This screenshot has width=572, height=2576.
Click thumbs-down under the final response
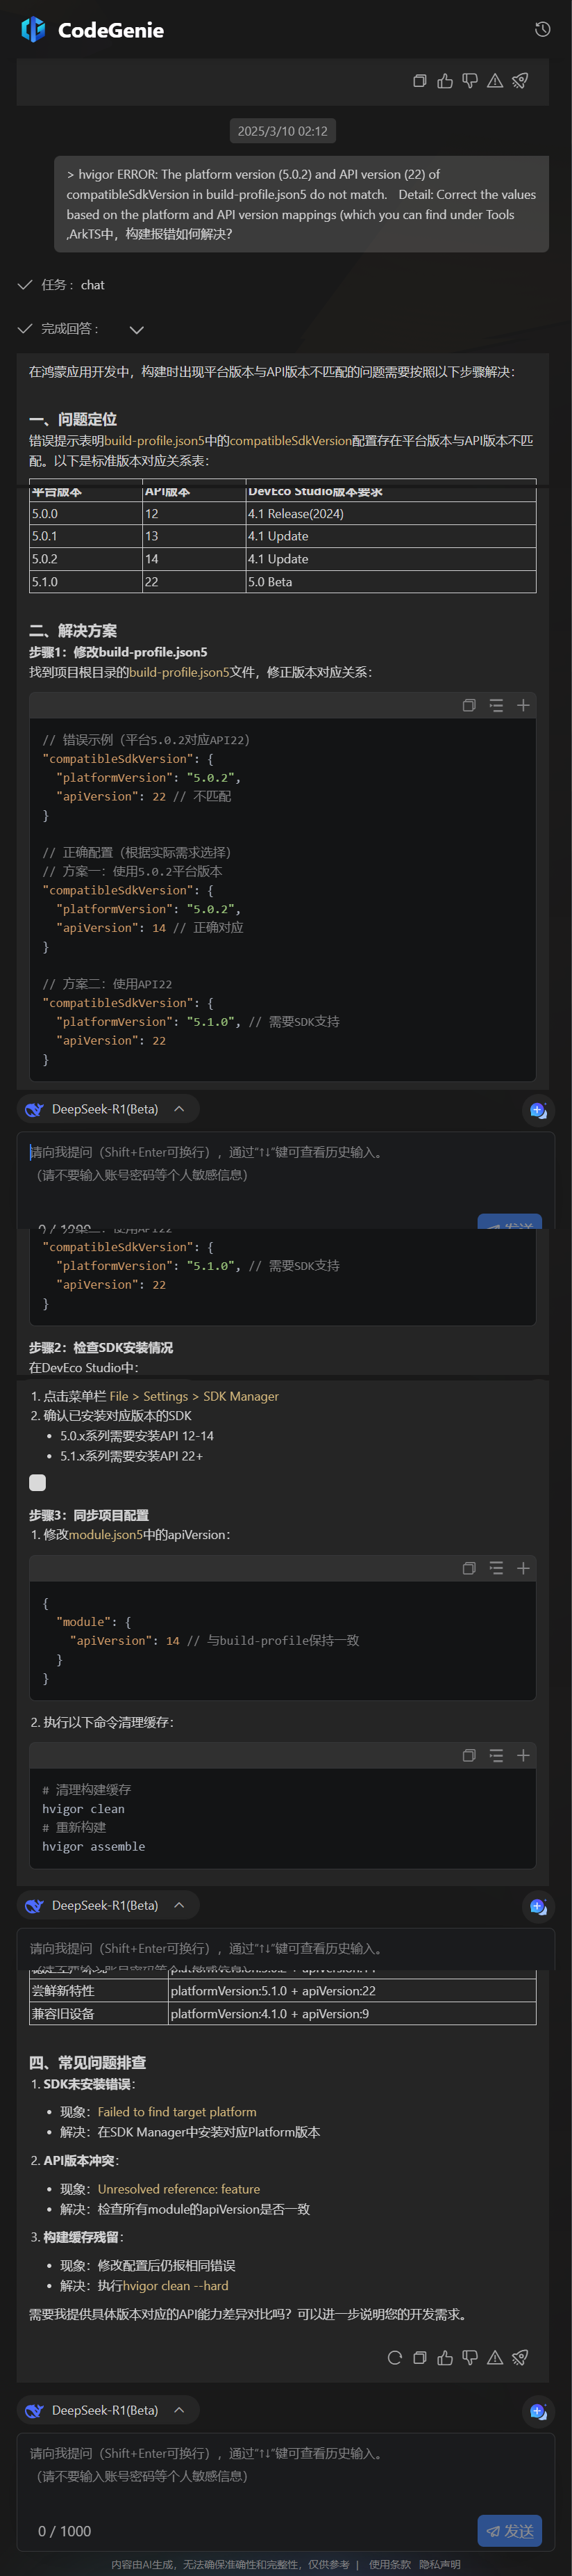click(x=470, y=2357)
